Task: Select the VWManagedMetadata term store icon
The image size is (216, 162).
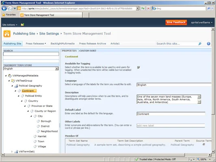Action: [10, 76]
